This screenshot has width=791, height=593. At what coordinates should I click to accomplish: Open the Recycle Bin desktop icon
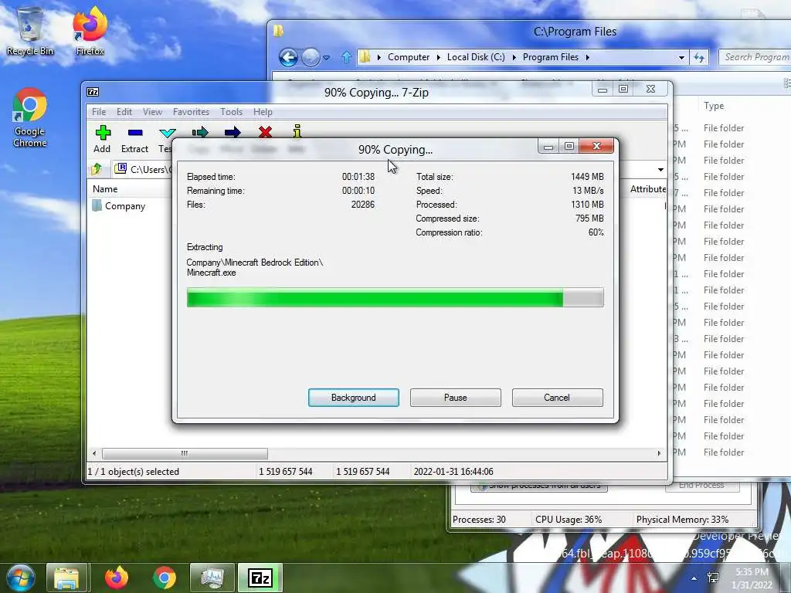[30, 31]
